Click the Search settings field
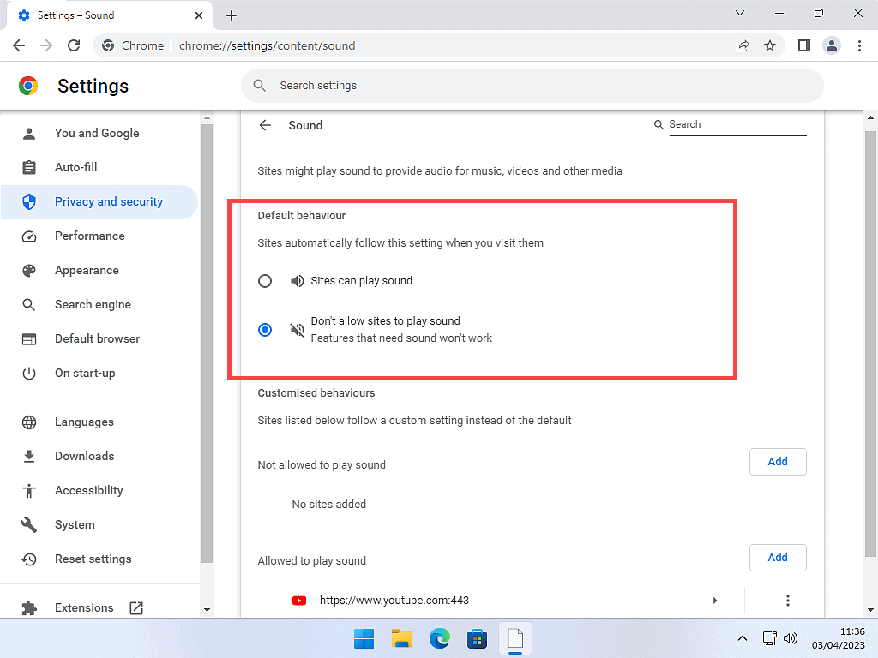Viewport: 878px width, 658px height. click(532, 86)
